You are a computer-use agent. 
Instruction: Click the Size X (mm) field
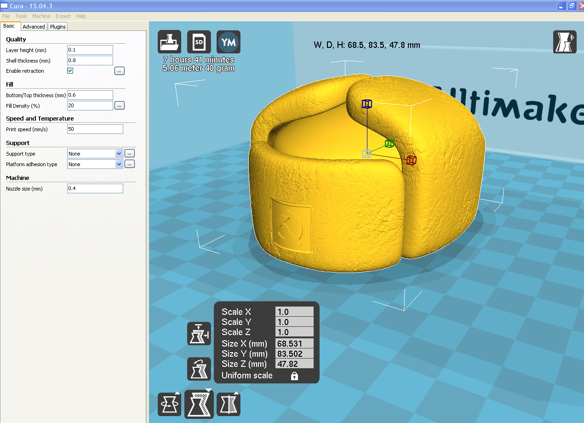click(294, 343)
